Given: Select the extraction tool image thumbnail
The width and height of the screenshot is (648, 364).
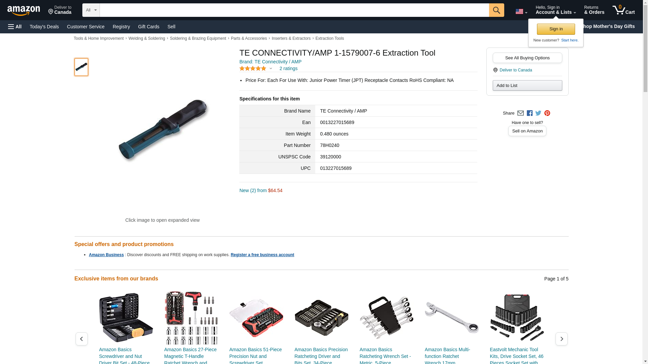Looking at the screenshot, I should click(81, 67).
